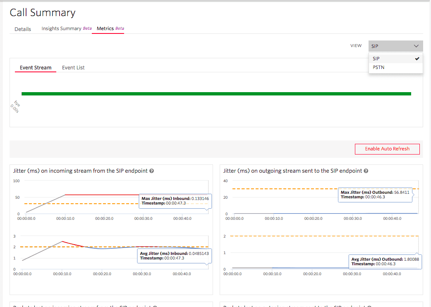Open the Event List tab
The height and width of the screenshot is (307, 431).
[73, 68]
